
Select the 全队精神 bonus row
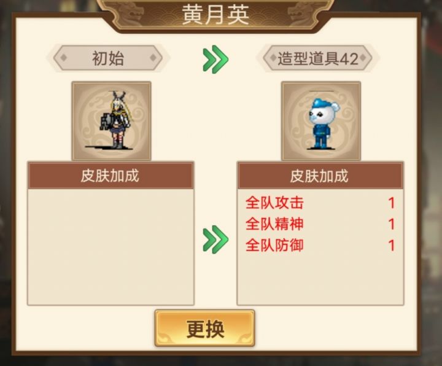(320, 224)
